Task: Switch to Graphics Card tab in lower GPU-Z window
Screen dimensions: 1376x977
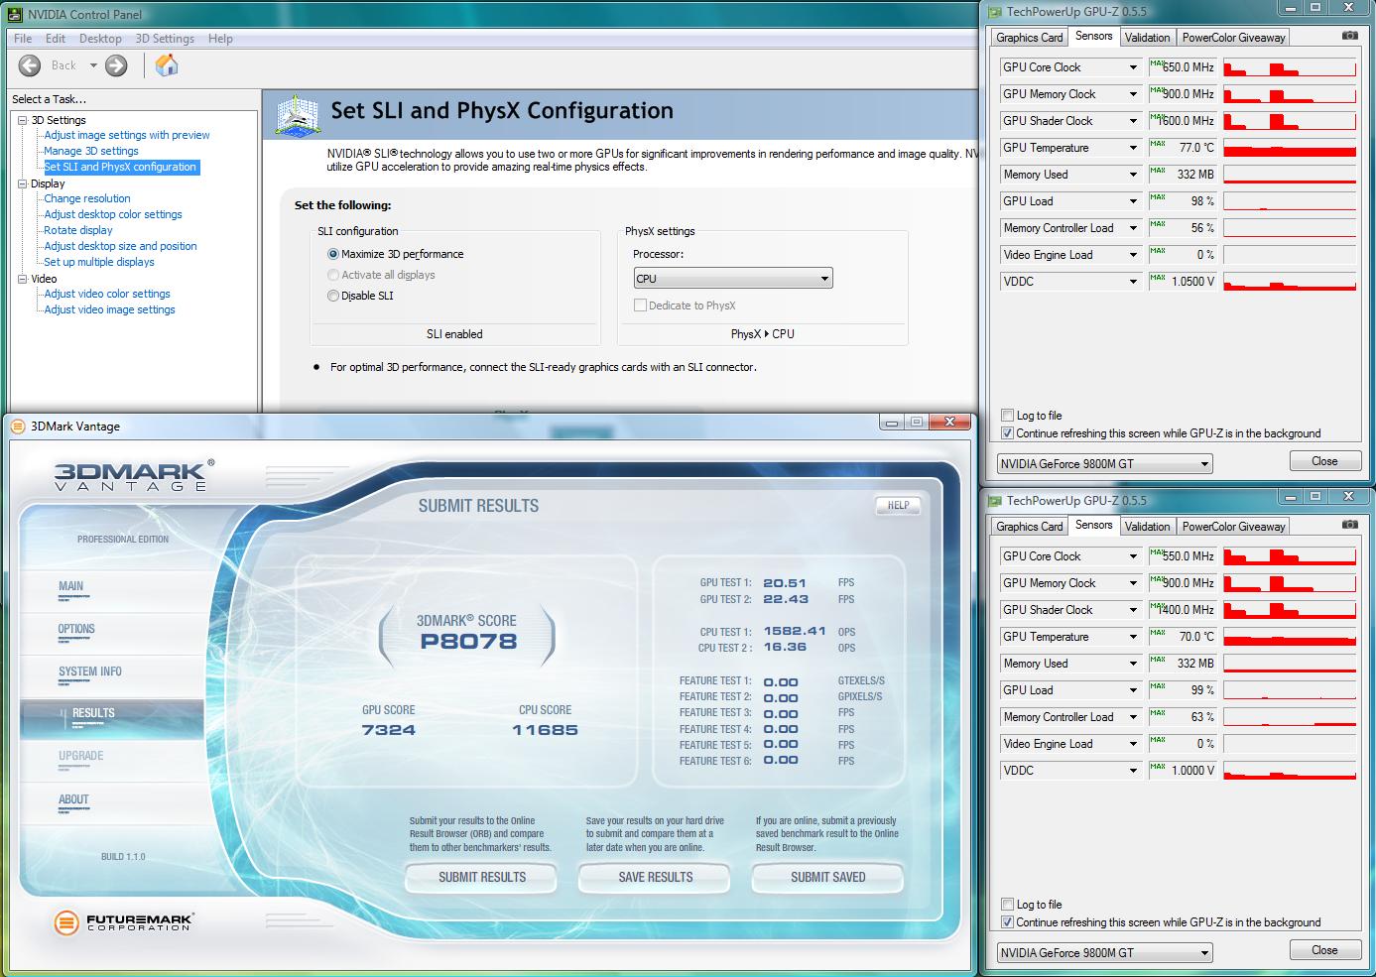Action: [1030, 527]
